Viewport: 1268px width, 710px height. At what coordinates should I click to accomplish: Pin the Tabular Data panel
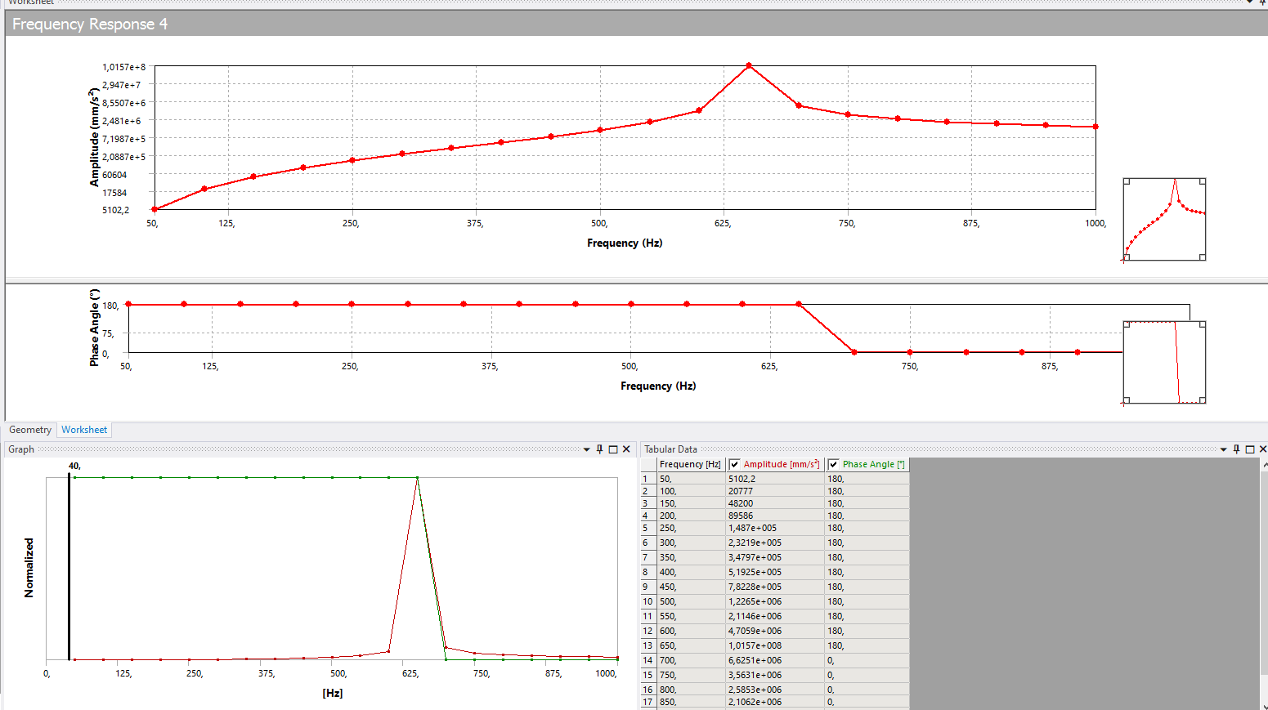1236,449
